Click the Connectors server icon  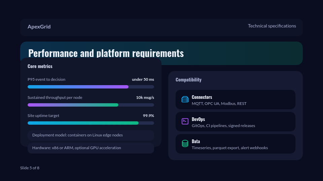[x=185, y=99]
